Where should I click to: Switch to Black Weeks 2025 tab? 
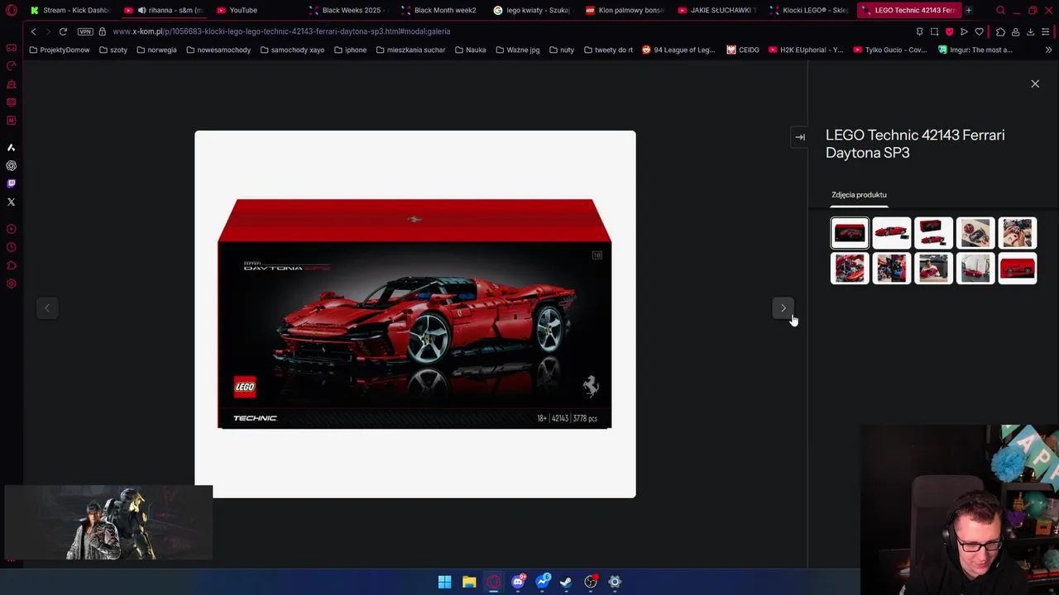[x=349, y=10]
